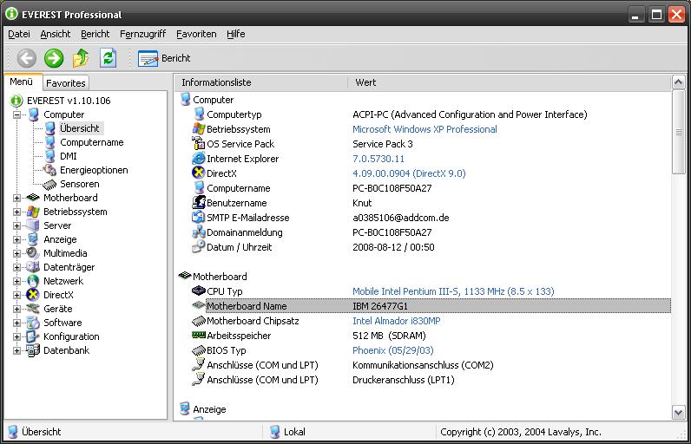Viewport: 691px width, 444px height.
Task: Click the Datenträger drive icon in tree
Action: coord(33,267)
